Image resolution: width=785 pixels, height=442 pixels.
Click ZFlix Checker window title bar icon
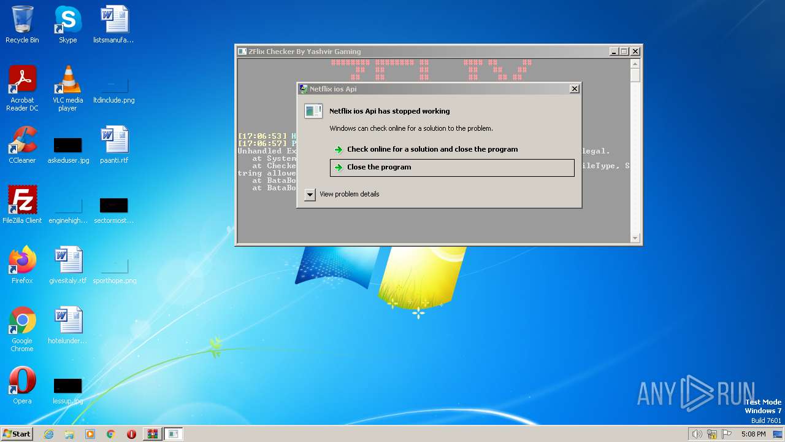(242, 52)
